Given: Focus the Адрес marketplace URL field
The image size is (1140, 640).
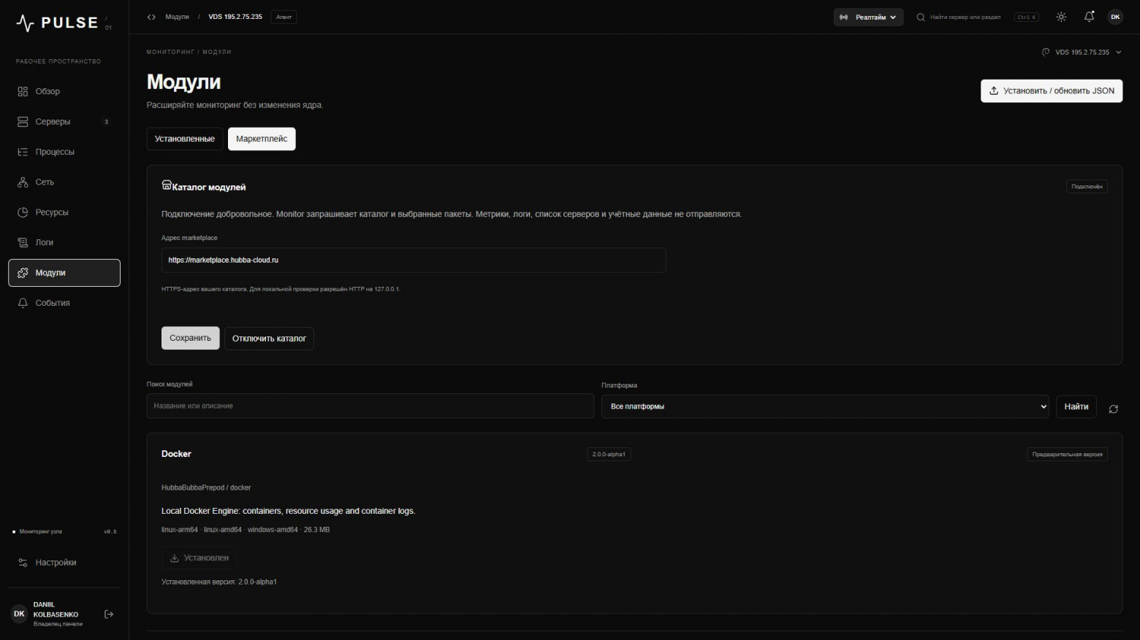Looking at the screenshot, I should coord(414,260).
